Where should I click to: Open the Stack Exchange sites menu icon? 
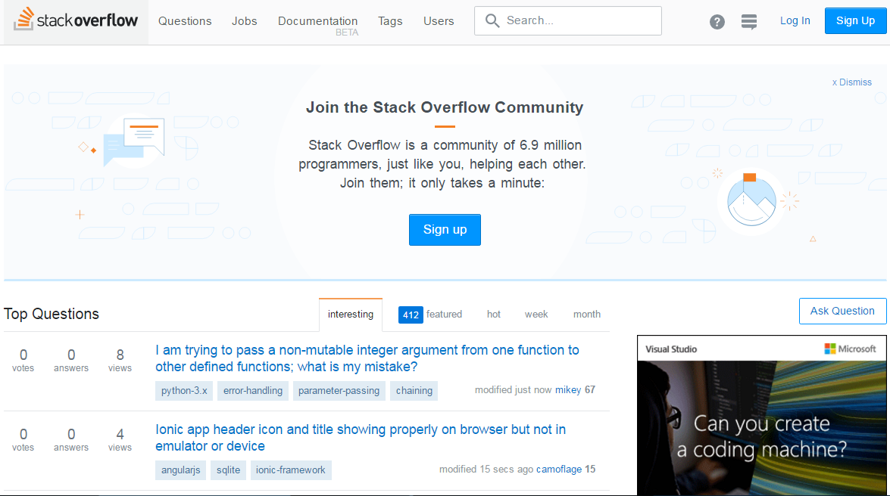click(749, 22)
